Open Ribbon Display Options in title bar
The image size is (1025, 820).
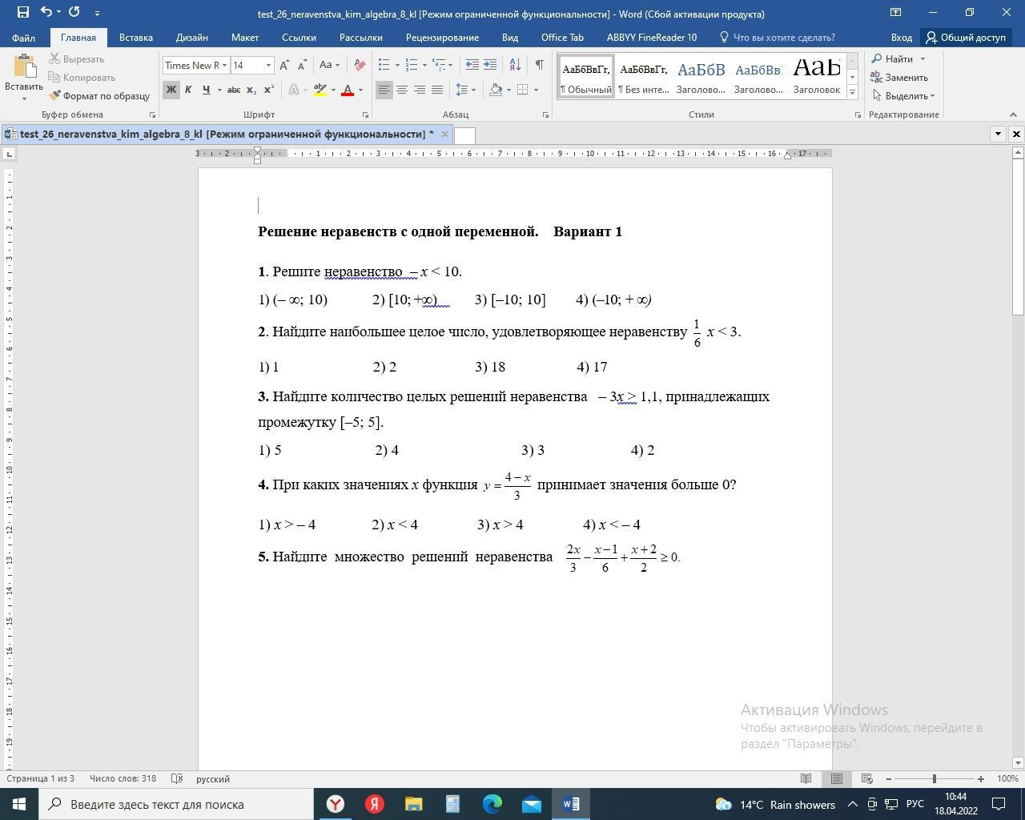[895, 13]
